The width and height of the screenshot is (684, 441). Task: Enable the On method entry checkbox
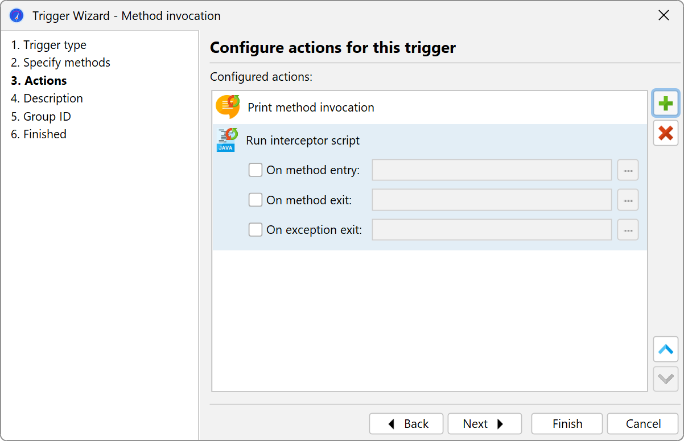tap(256, 170)
